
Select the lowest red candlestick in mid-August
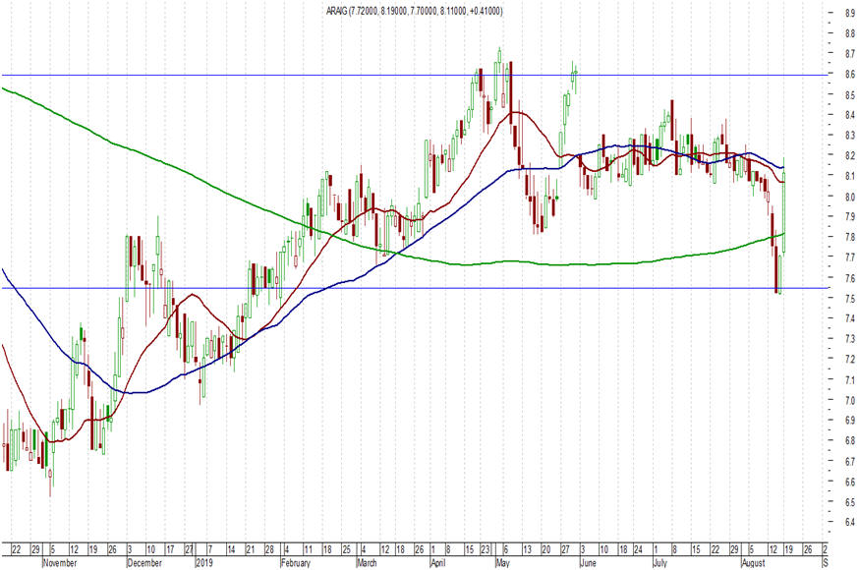776,269
